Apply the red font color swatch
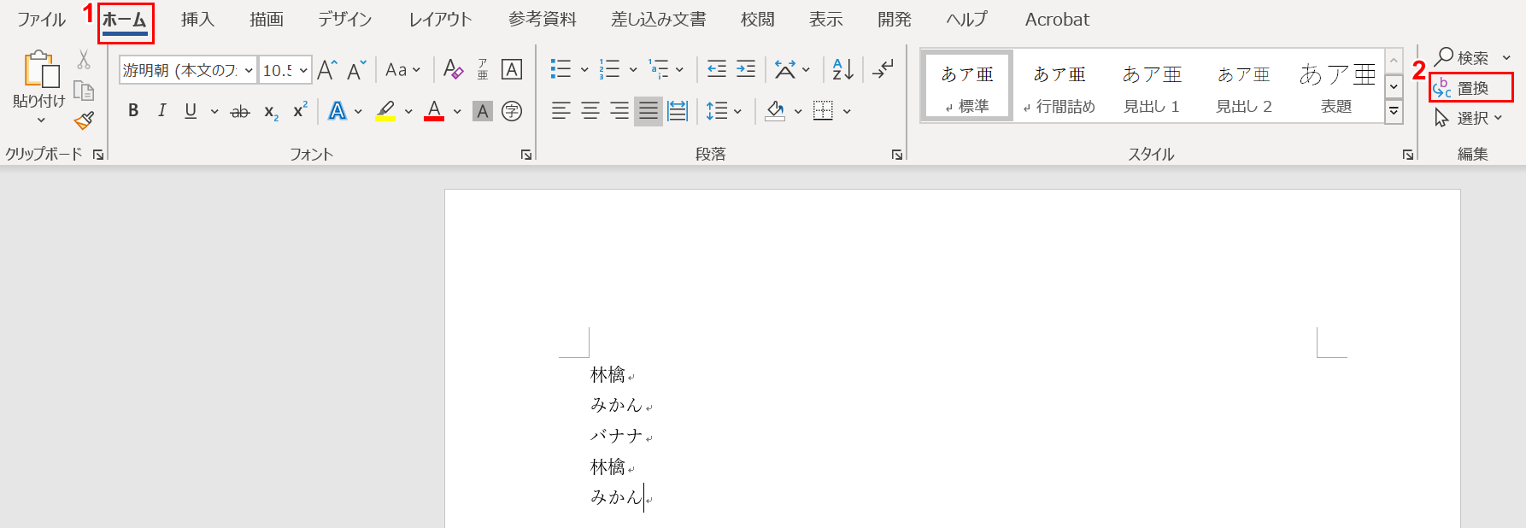 pyautogui.click(x=434, y=111)
